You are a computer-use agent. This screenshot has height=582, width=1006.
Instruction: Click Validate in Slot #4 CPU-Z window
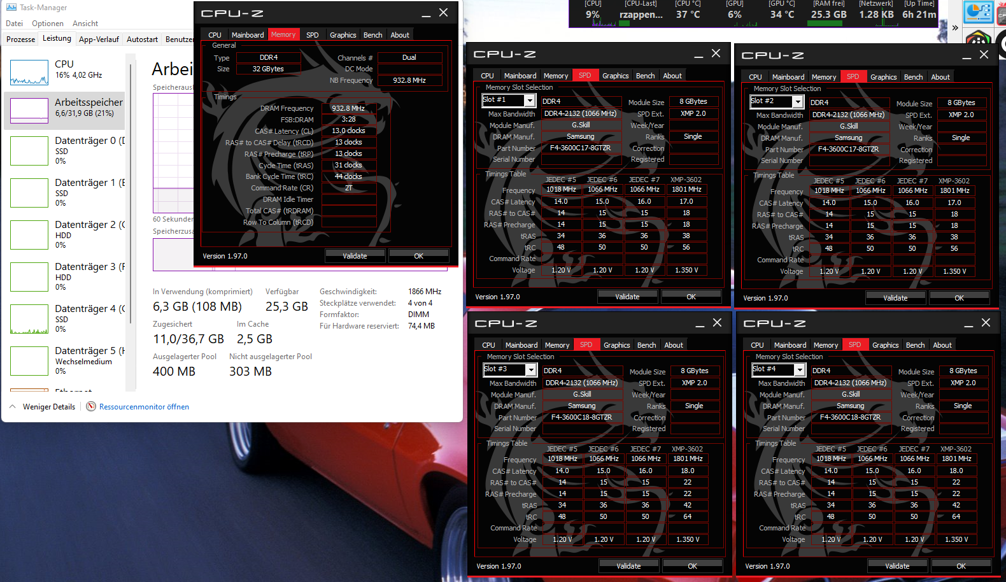point(897,566)
